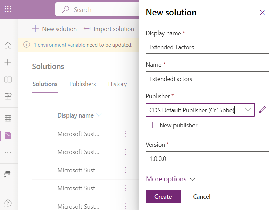Click New solution in command bar
276x210 pixels.
54,29
